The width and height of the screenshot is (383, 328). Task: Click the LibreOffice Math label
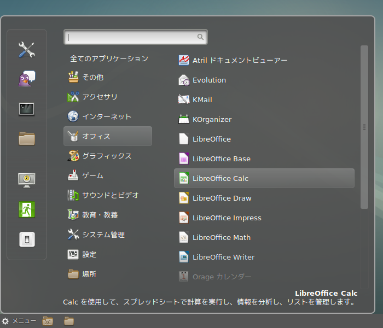pyautogui.click(x=222, y=237)
